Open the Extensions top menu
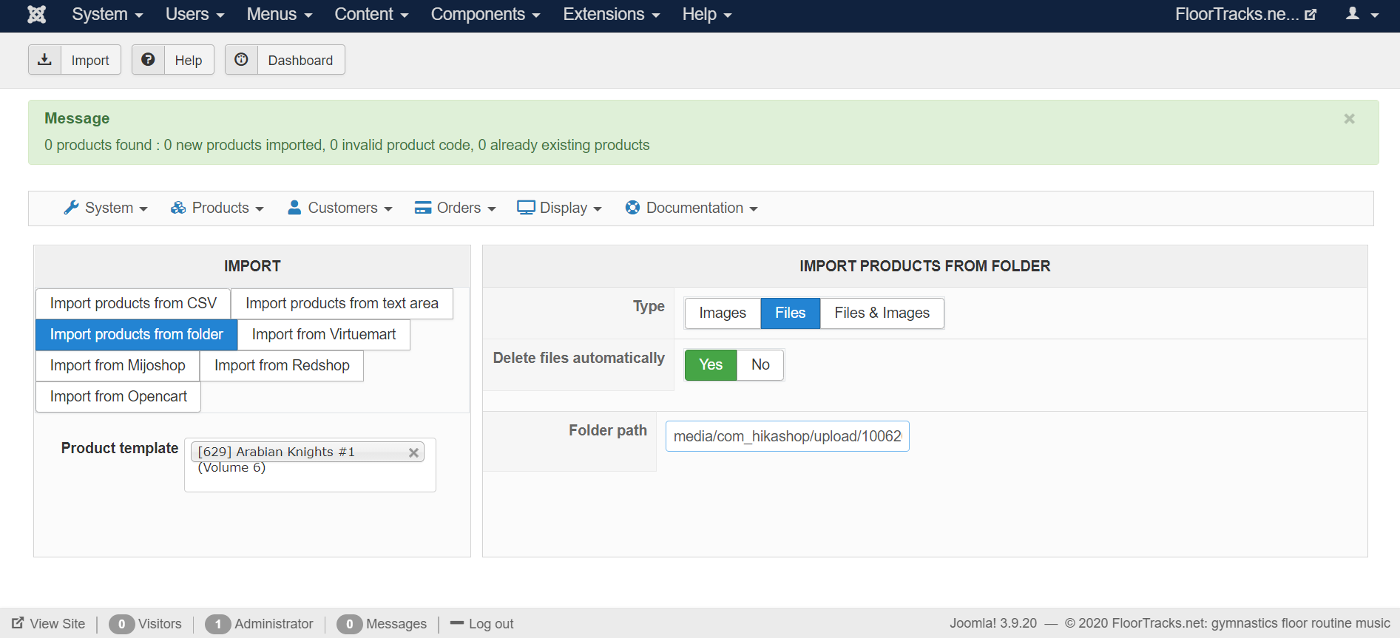The image size is (1400, 638). pos(611,14)
